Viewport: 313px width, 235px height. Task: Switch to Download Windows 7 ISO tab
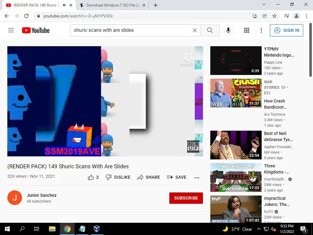pyautogui.click(x=113, y=5)
